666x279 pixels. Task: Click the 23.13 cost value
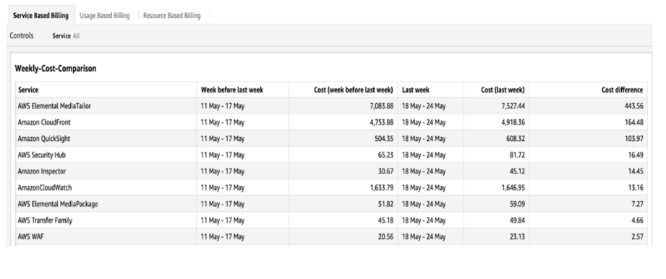[x=517, y=237]
